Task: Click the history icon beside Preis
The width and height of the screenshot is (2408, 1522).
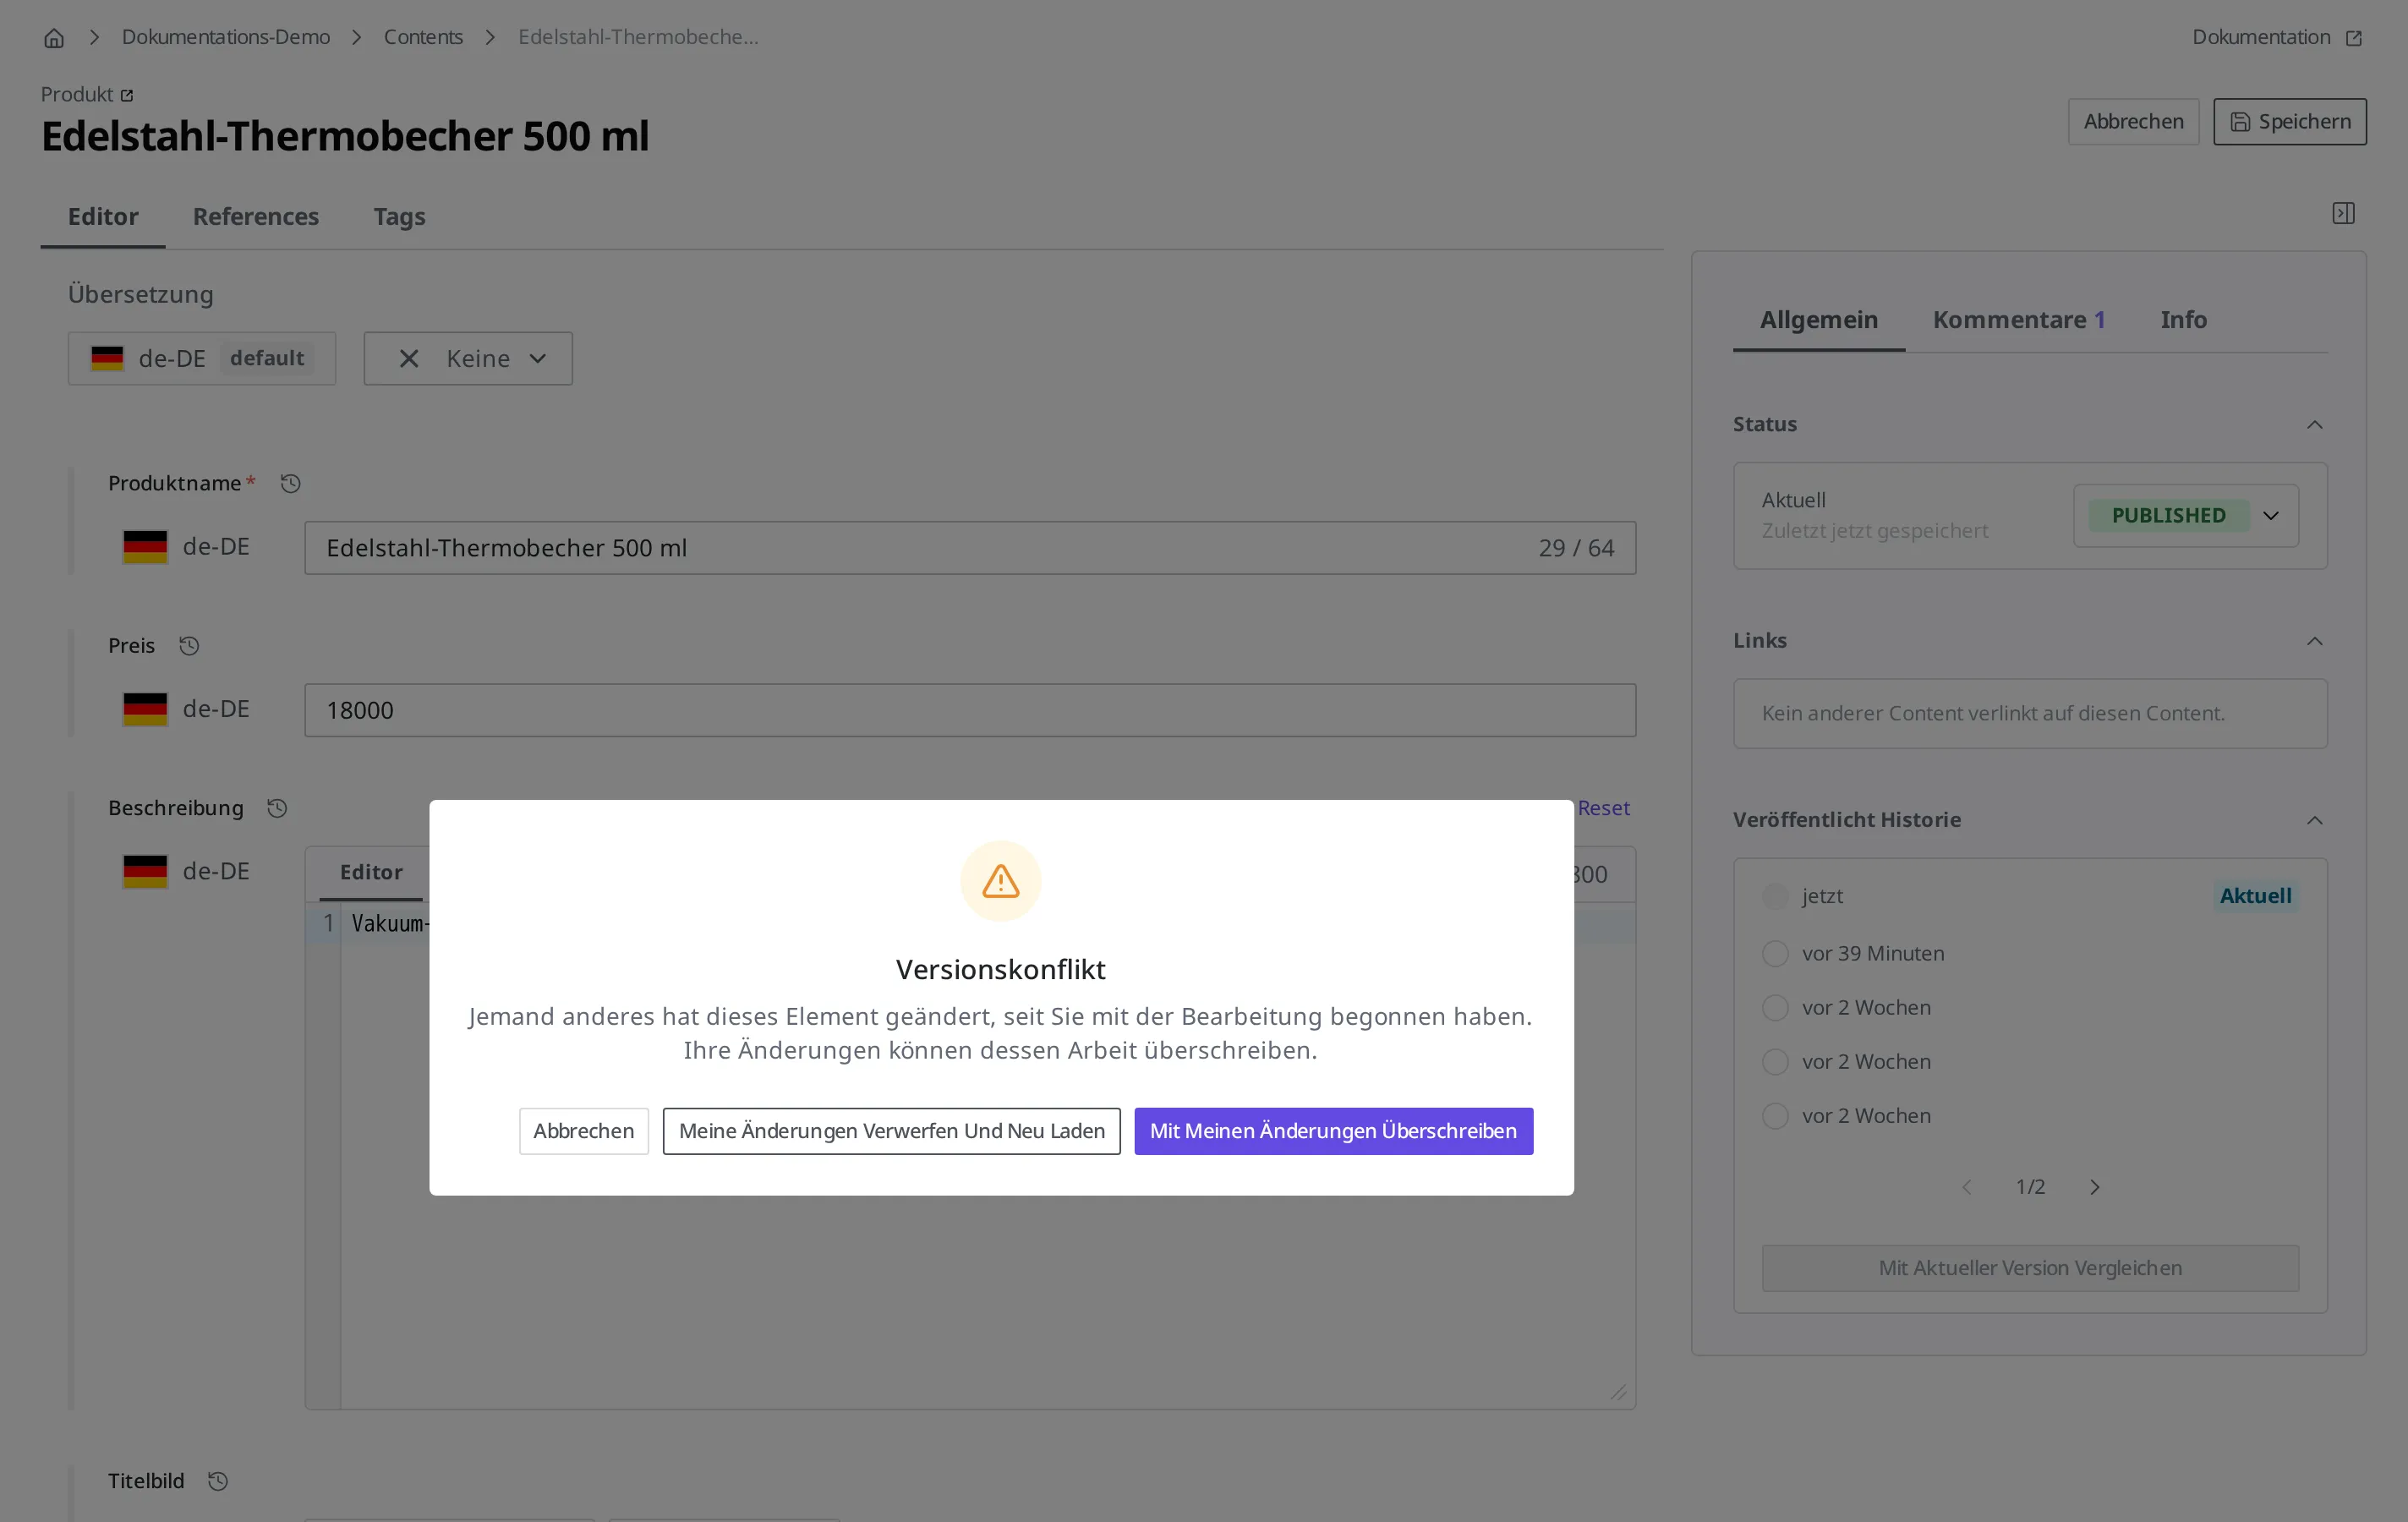Action: tap(189, 646)
